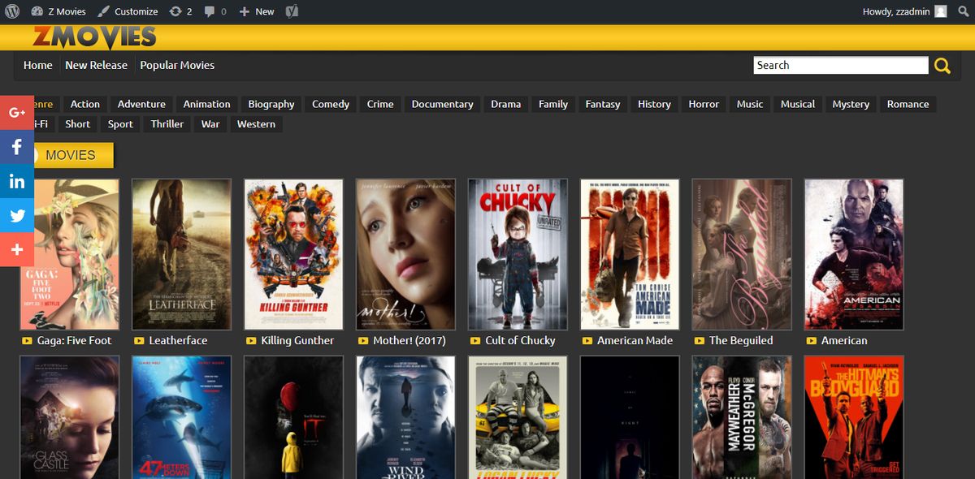Open the New menu in the admin bar
The image size is (975, 479).
(x=256, y=11)
